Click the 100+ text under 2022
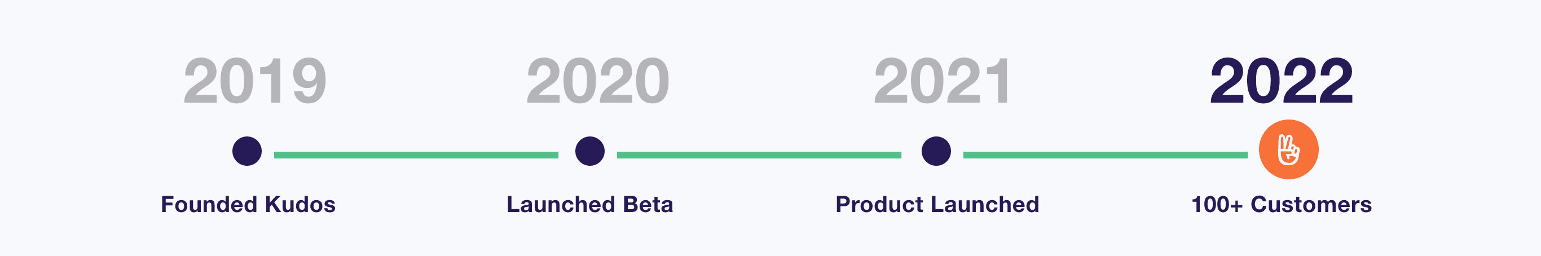This screenshot has height=256, width=1541. [x=1217, y=205]
